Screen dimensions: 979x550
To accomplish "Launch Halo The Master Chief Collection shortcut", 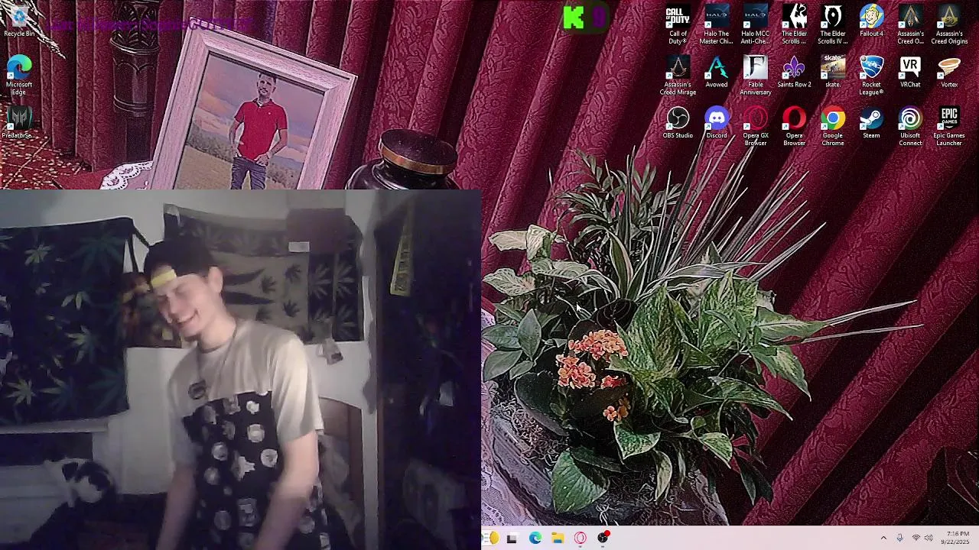I will (717, 23).
